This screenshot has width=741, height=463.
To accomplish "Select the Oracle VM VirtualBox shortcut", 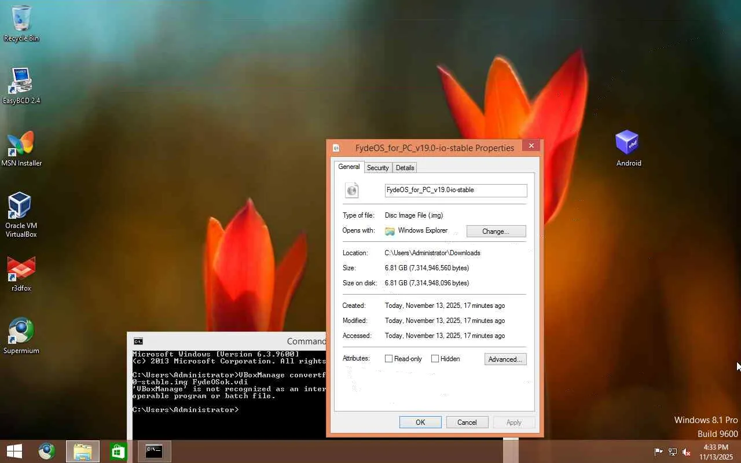I will tap(21, 215).
